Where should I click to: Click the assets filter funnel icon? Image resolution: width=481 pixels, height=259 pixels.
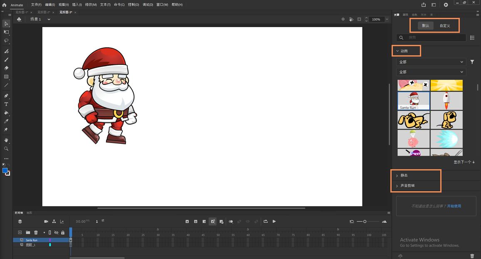tap(472, 62)
